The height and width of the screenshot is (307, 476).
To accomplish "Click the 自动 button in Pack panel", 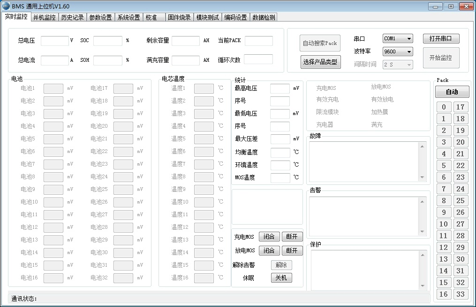I will pos(452,92).
